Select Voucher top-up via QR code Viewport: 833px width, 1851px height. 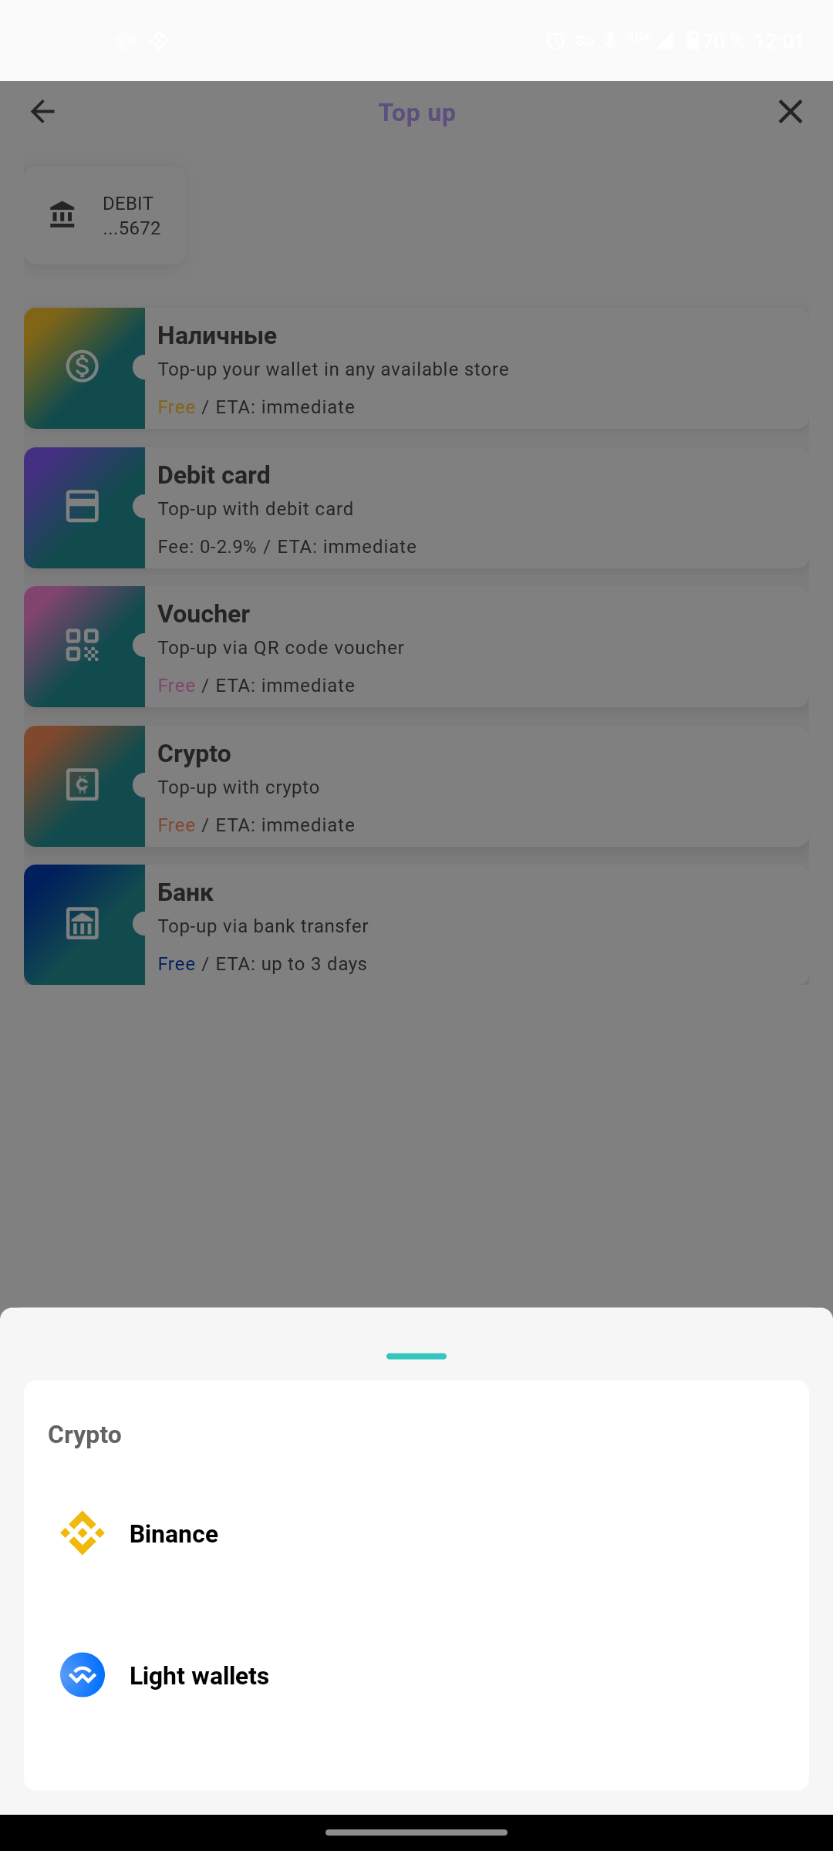tap(416, 646)
